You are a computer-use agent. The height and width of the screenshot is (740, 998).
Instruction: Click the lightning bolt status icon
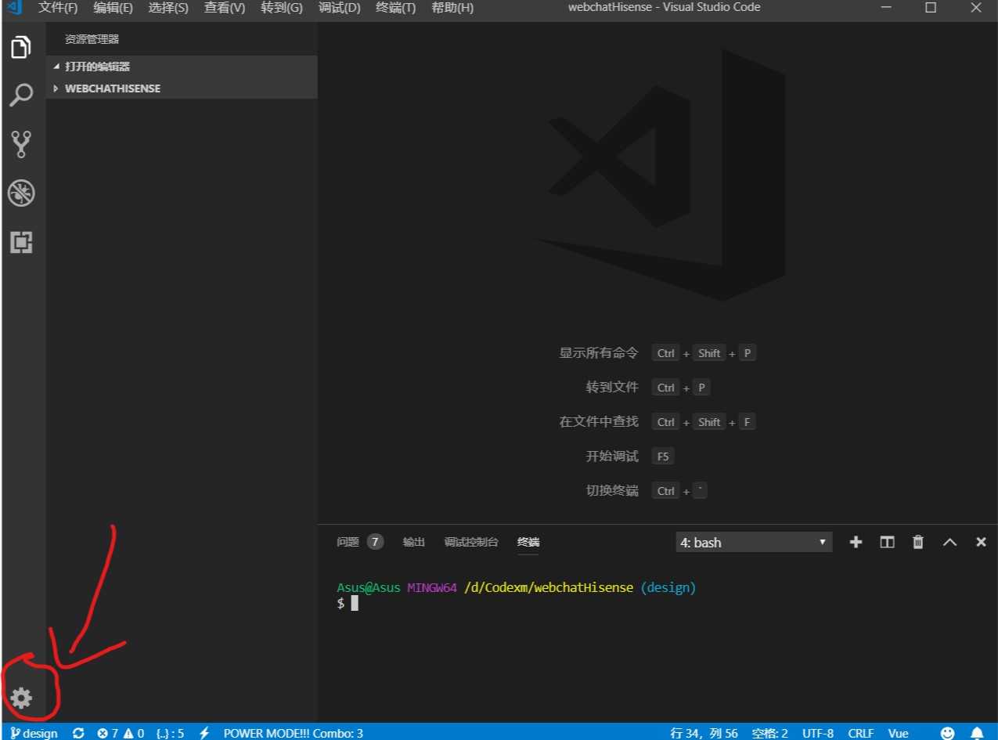coord(204,733)
